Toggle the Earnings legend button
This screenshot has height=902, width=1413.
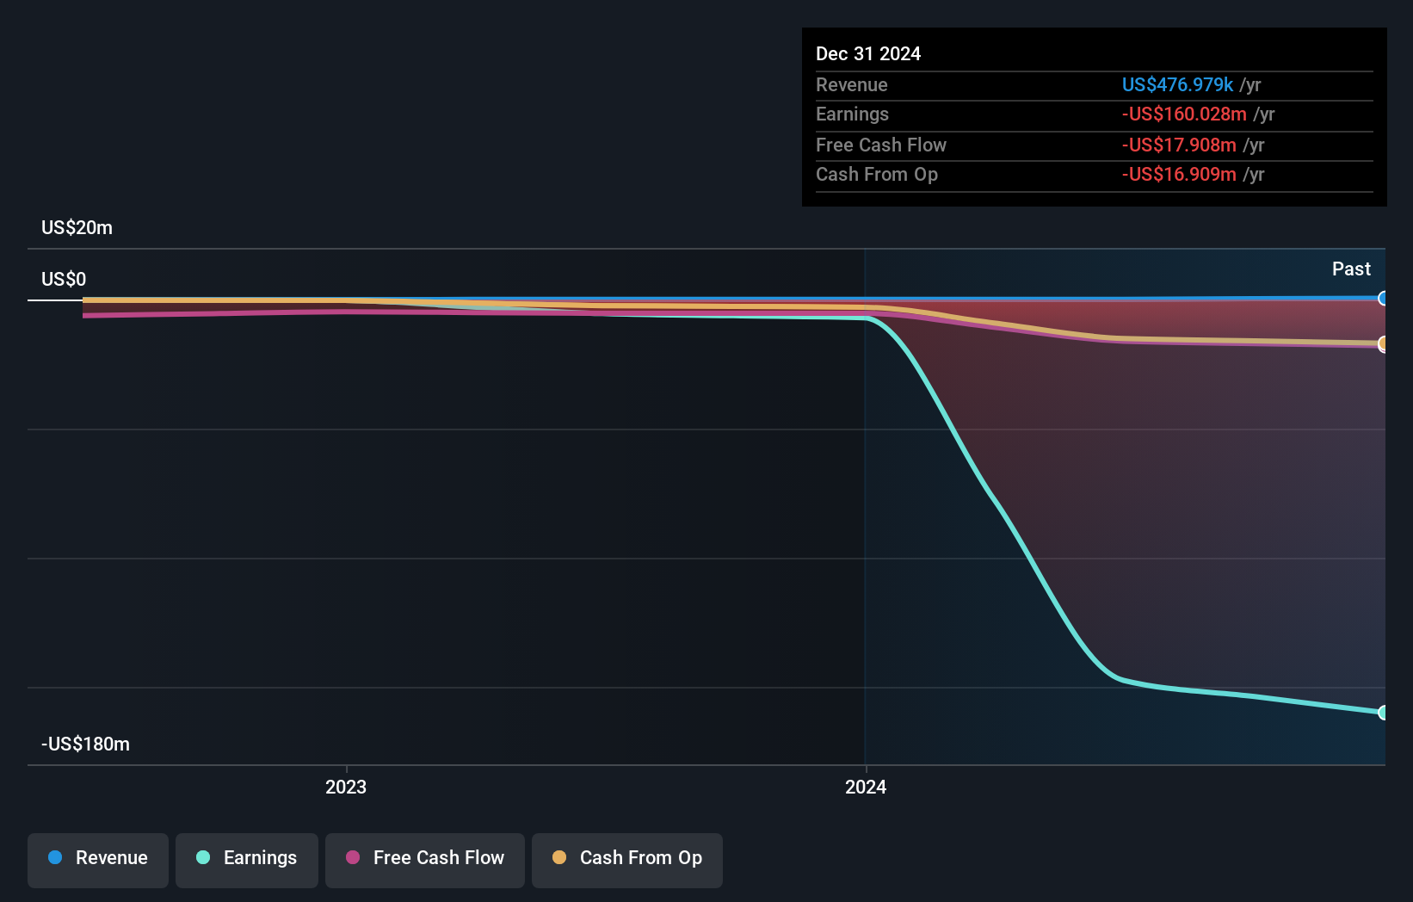tap(247, 860)
